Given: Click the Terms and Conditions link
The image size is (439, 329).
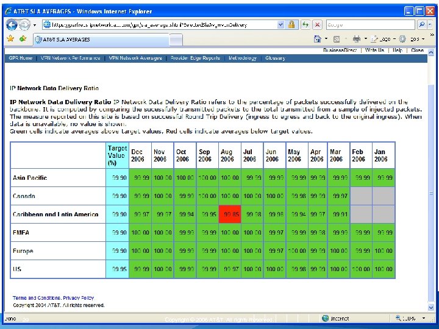Looking at the screenshot, I should click(37, 298).
